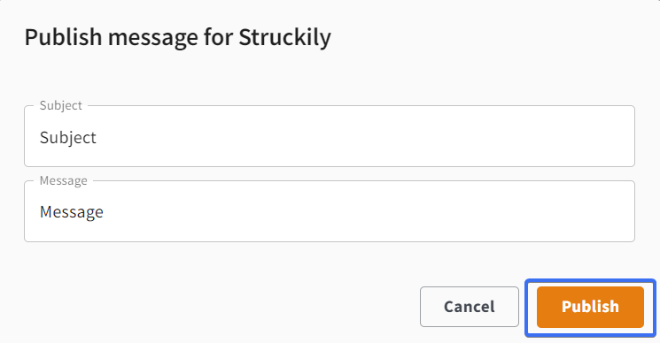Click the Cancel button

(x=470, y=307)
